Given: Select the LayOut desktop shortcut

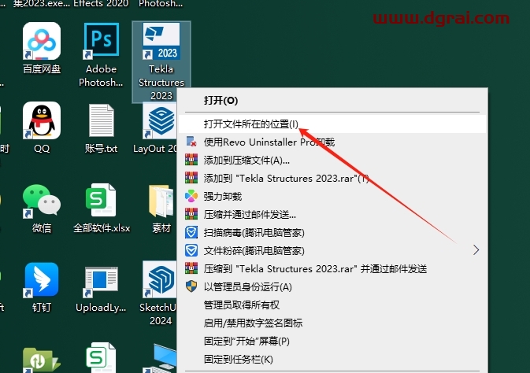Looking at the screenshot, I should pyautogui.click(x=155, y=127).
